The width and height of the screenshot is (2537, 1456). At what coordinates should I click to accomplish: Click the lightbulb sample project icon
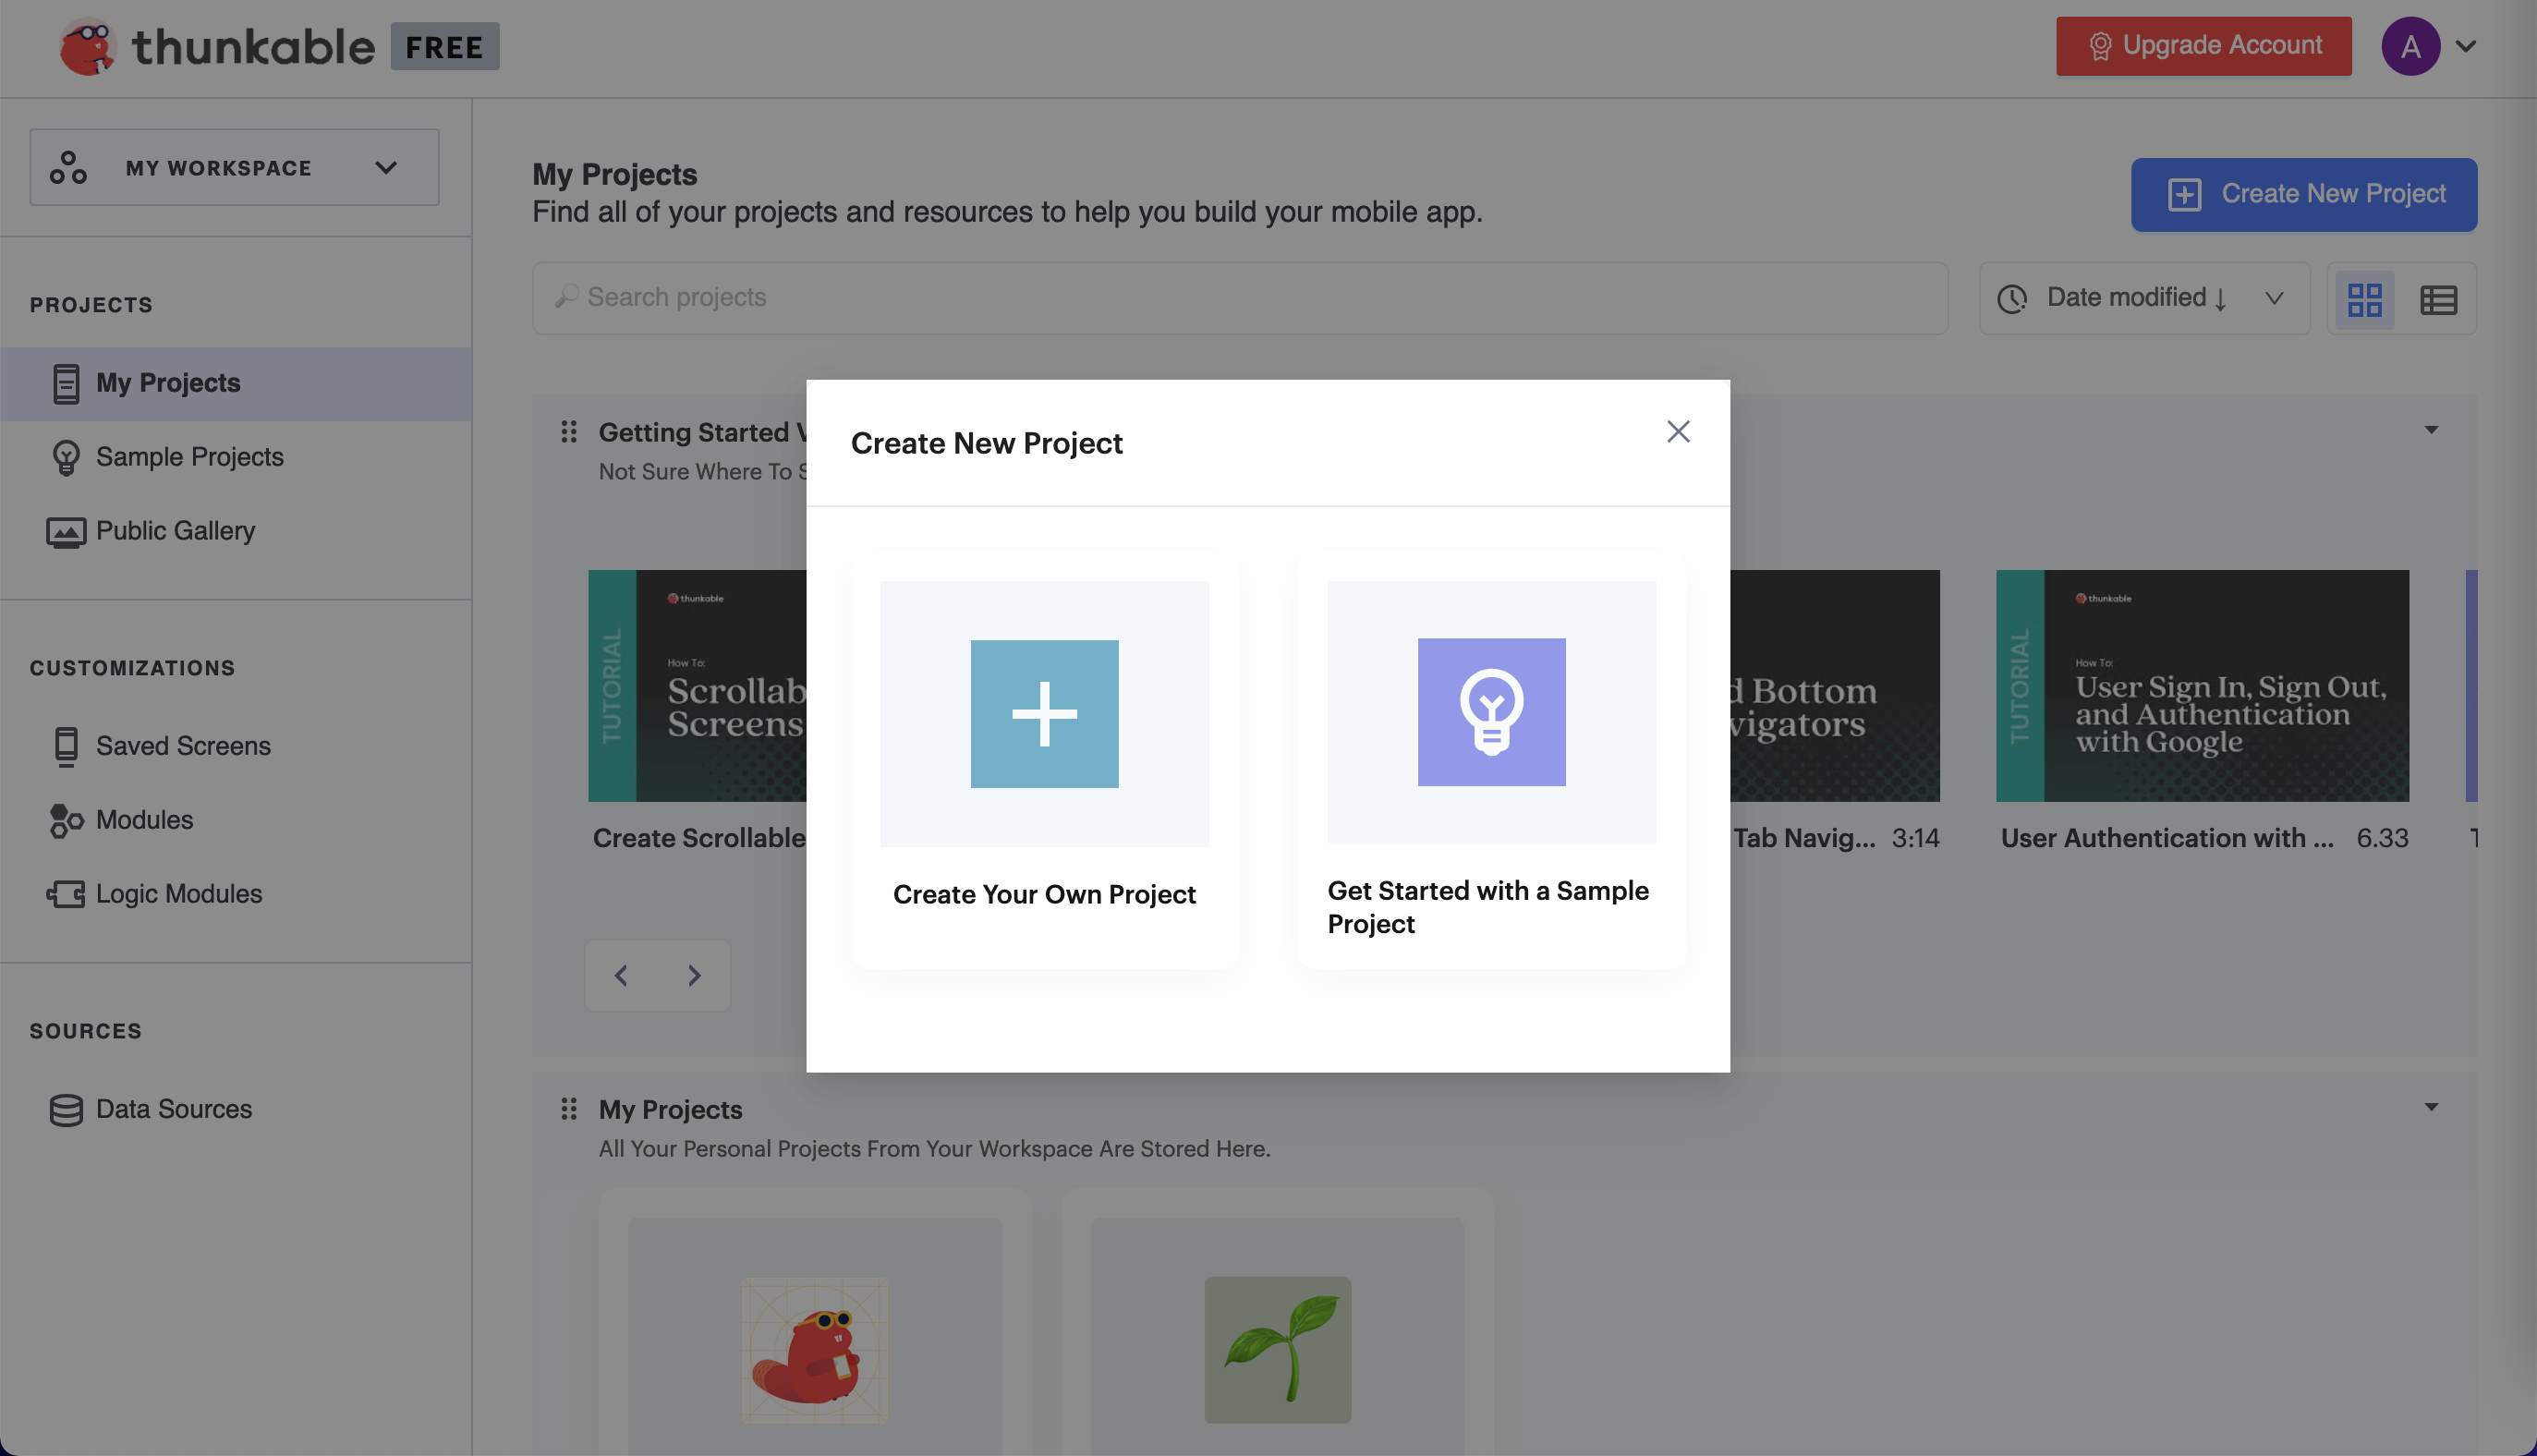[1490, 711]
